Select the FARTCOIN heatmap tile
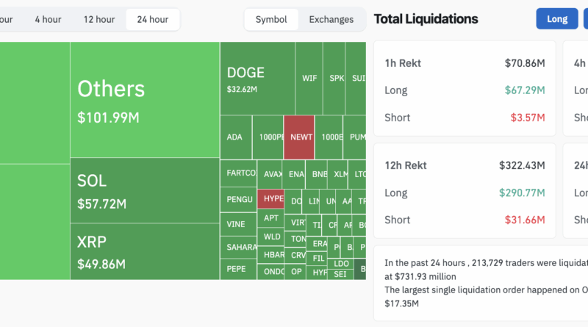 (238, 173)
